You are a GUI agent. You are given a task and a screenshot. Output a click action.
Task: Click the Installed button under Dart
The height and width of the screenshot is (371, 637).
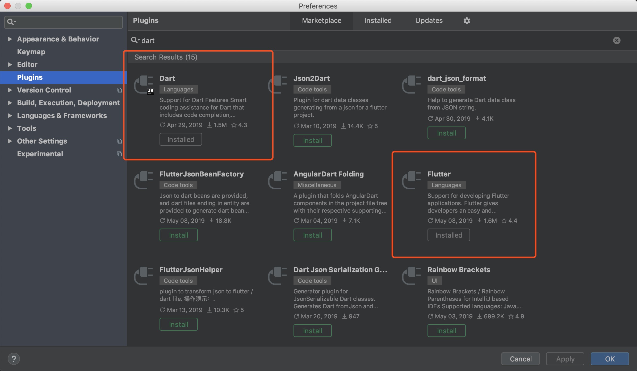(x=181, y=139)
